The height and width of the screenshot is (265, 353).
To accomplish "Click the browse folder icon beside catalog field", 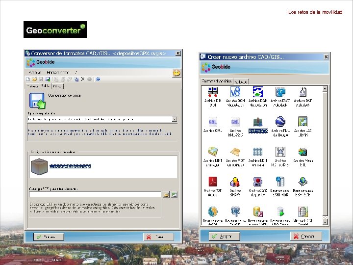I will click(166, 194).
